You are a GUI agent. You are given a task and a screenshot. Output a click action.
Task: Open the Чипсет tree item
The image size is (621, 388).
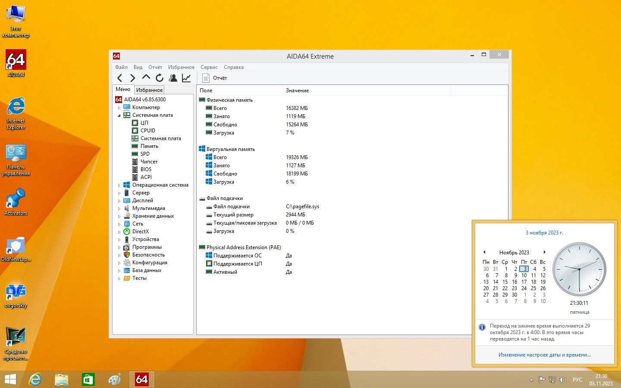tap(149, 162)
